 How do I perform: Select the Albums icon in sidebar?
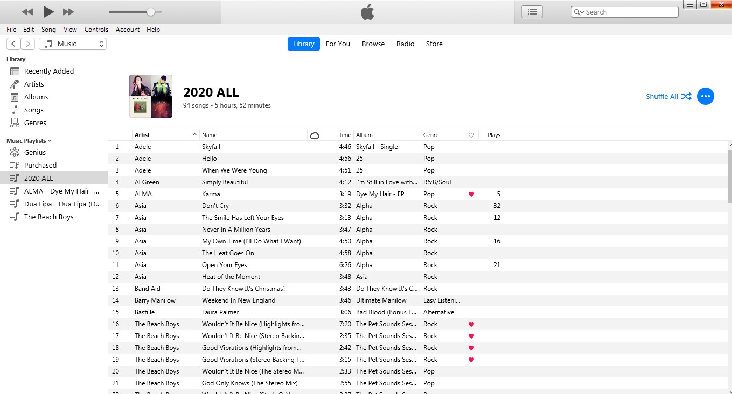click(x=15, y=97)
